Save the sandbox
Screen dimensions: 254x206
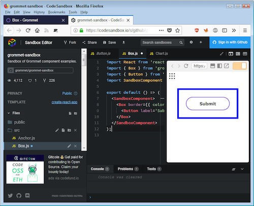[x=110, y=42]
